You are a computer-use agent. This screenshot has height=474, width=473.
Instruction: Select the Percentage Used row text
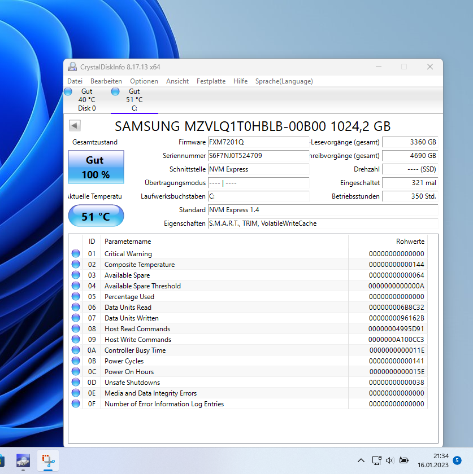[129, 297]
